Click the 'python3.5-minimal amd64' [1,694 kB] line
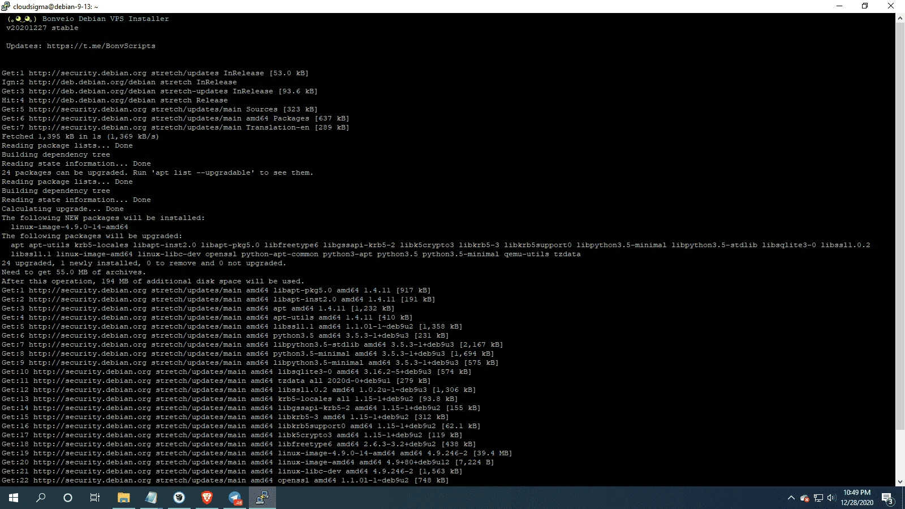 (248, 353)
